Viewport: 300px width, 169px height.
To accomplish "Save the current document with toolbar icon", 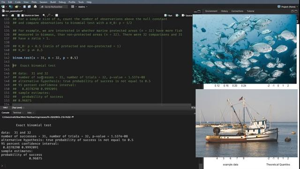I will 24,7.
